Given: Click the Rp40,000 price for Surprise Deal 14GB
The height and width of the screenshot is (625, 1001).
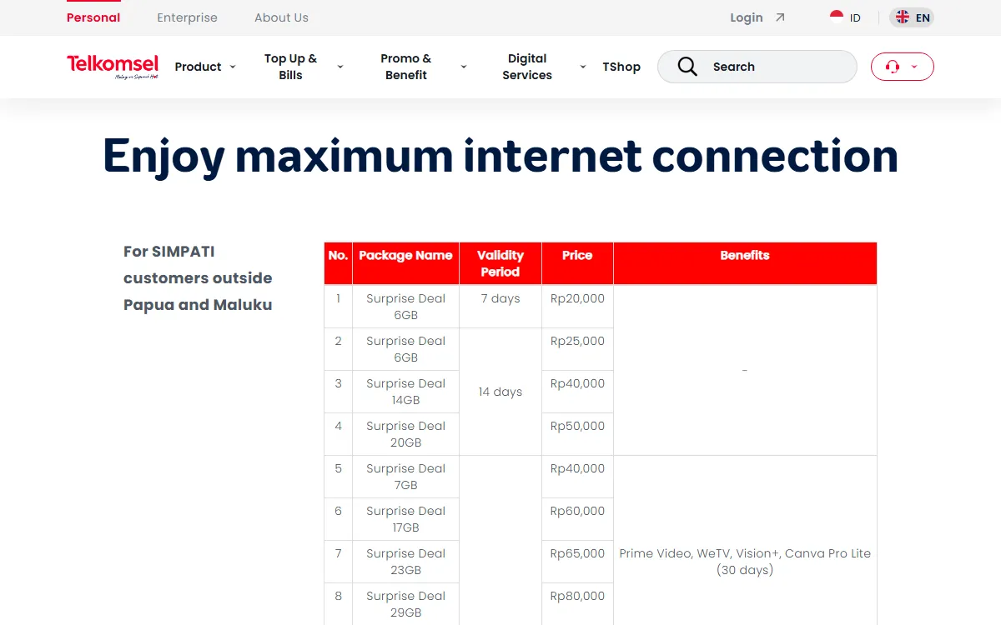Looking at the screenshot, I should point(577,392).
